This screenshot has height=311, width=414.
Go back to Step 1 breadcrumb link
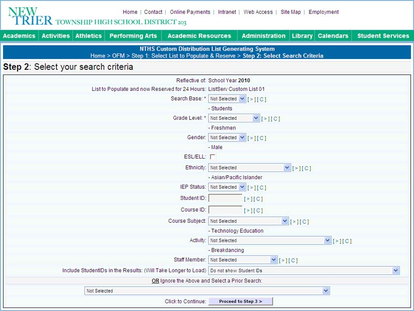183,56
